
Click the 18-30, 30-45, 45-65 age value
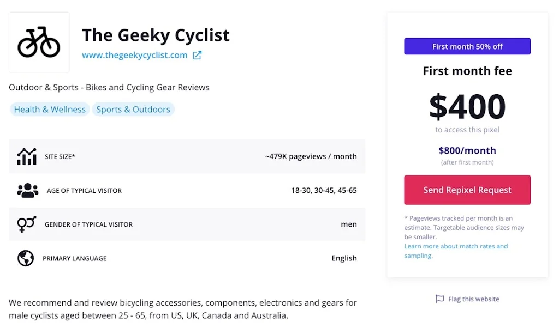324,190
